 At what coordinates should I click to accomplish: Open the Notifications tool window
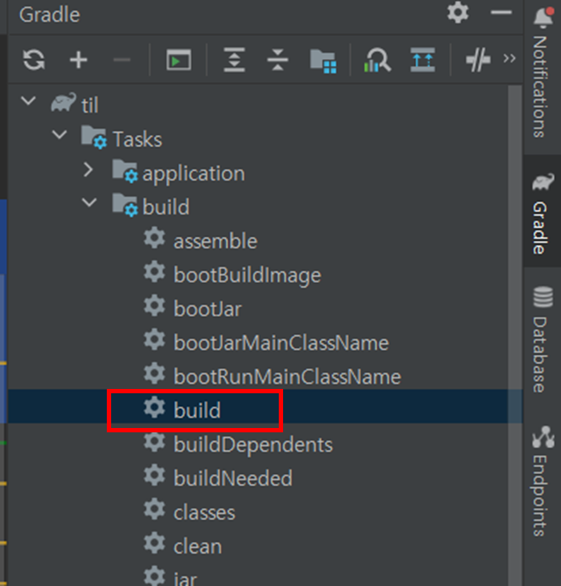[x=542, y=73]
